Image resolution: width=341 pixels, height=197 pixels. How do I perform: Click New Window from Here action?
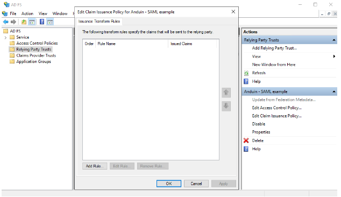click(274, 65)
